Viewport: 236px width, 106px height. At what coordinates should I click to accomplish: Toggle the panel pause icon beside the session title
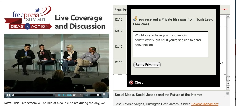227,93
